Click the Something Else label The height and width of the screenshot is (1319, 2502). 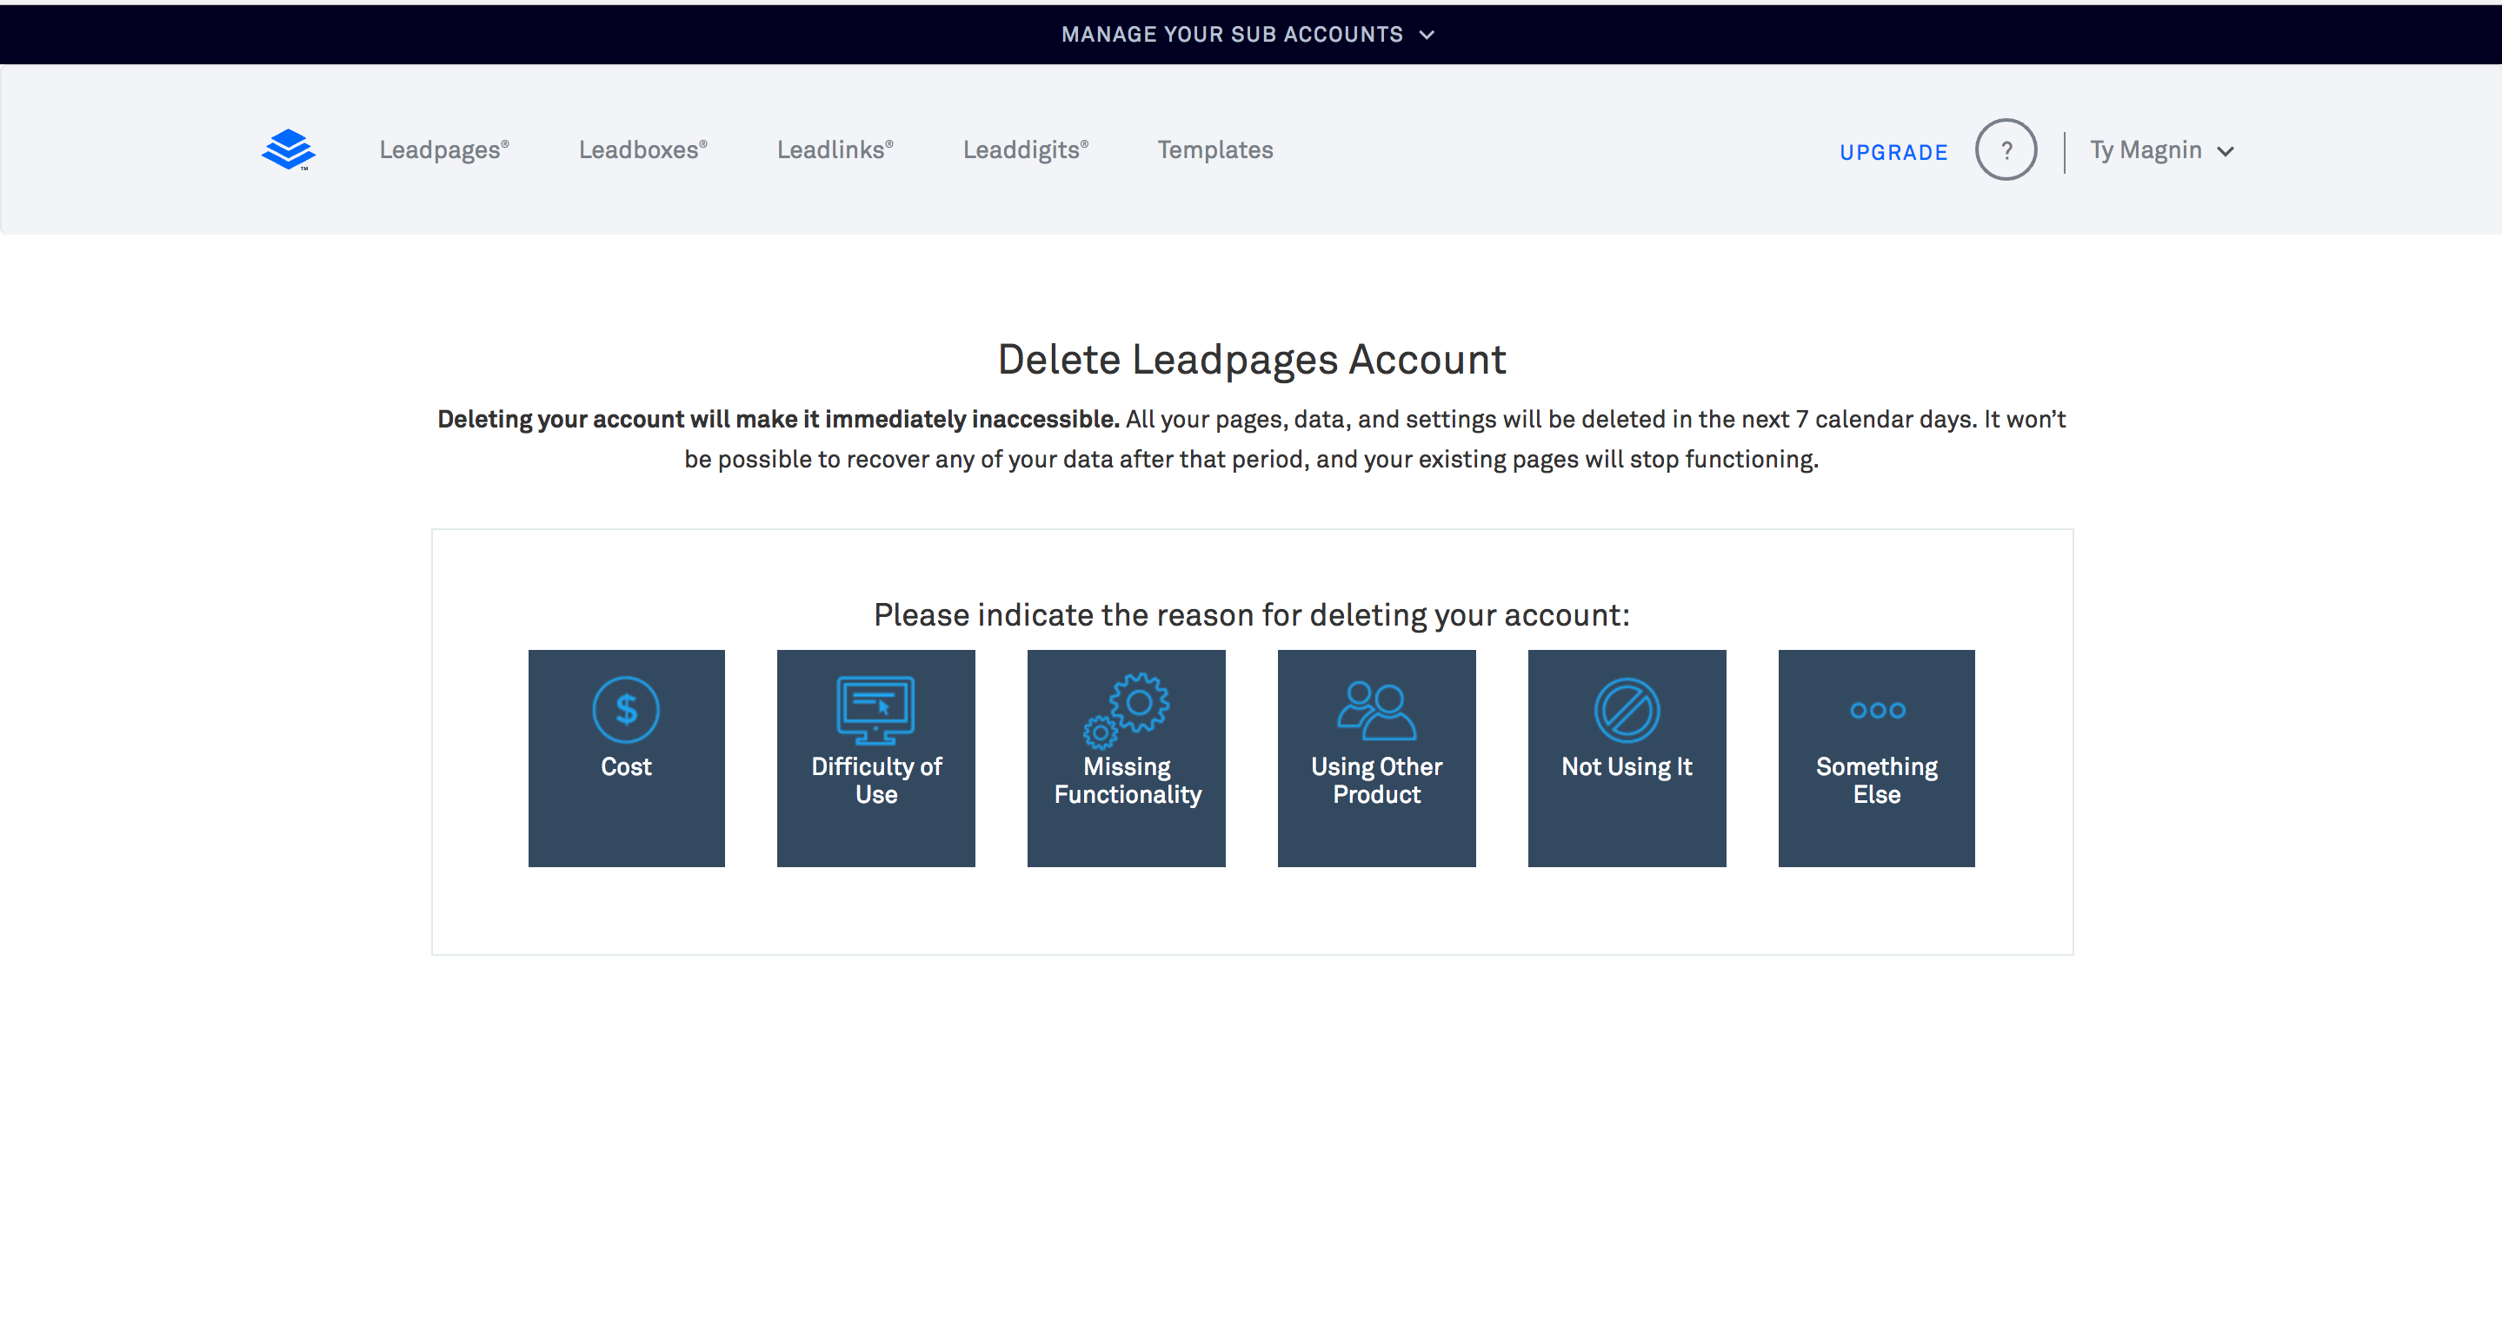click(x=1876, y=780)
